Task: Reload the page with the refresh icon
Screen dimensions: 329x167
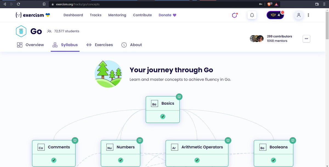Action: 18,4
